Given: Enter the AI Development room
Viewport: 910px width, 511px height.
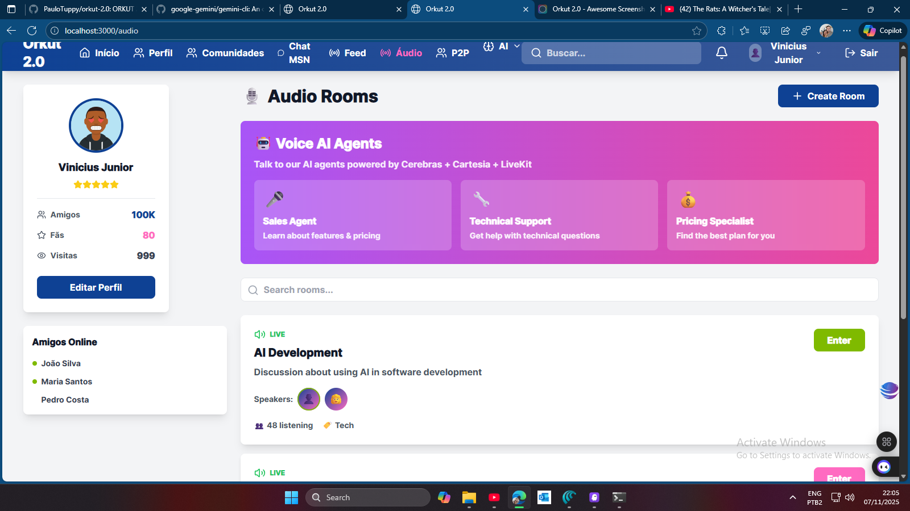Looking at the screenshot, I should (x=839, y=340).
